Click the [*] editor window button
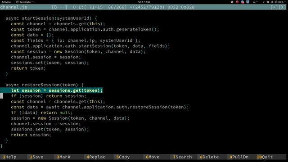This screenshot has height=162, width=288. [x=274, y=7]
